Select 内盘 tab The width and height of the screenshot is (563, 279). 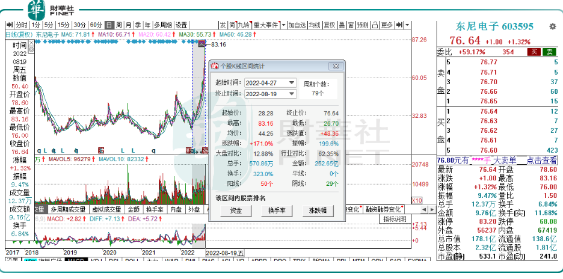176,209
